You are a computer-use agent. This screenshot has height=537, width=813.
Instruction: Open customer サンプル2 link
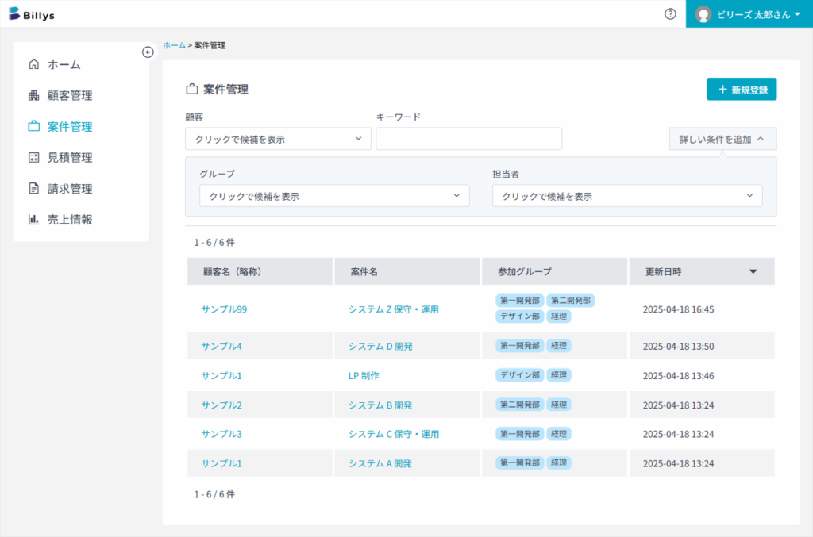(222, 405)
